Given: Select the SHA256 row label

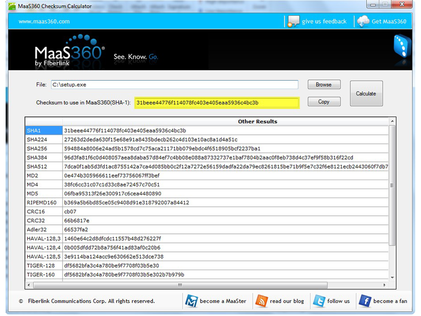Looking at the screenshot, I should (44, 149).
